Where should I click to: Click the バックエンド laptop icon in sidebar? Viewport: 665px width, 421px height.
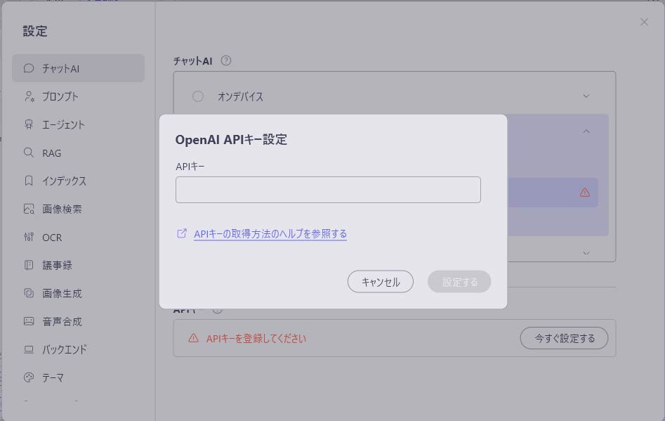[28, 349]
